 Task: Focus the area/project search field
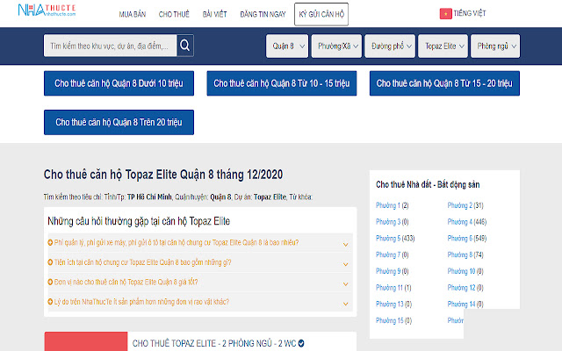[x=111, y=46]
